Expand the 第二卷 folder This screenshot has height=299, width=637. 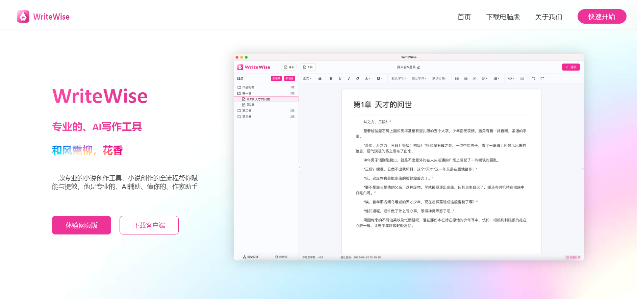(266, 110)
